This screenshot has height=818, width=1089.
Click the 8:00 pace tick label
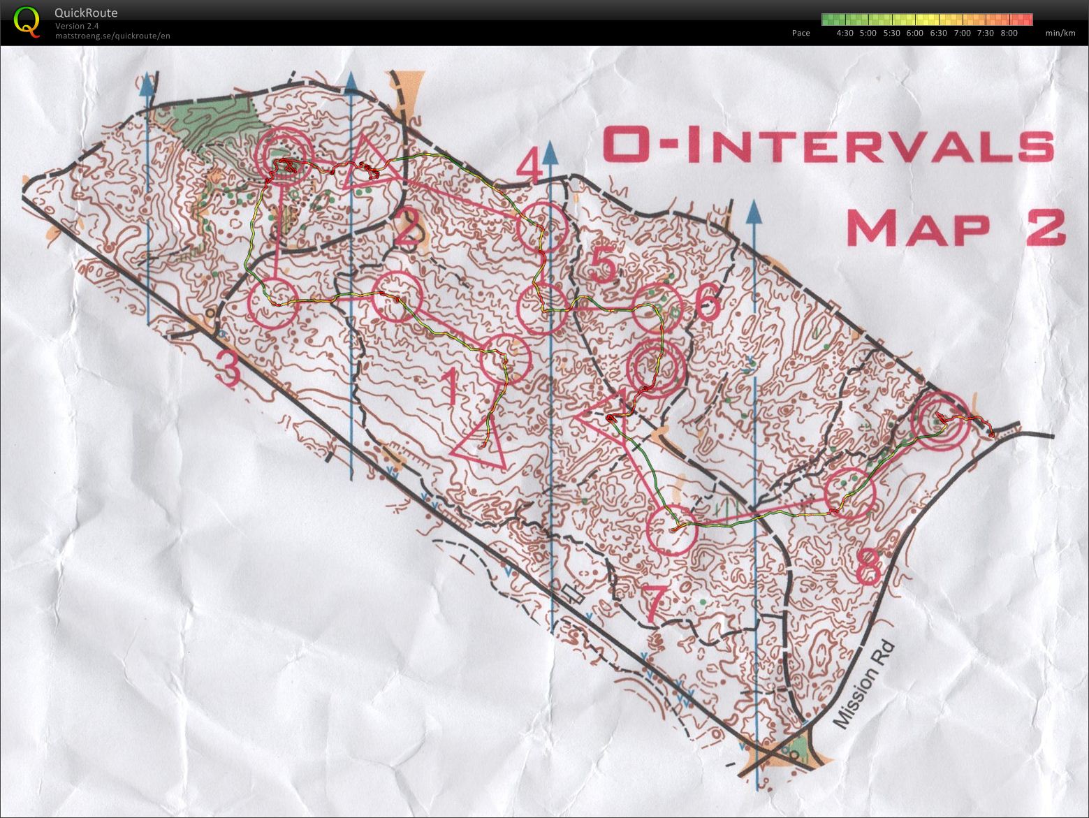point(1009,33)
